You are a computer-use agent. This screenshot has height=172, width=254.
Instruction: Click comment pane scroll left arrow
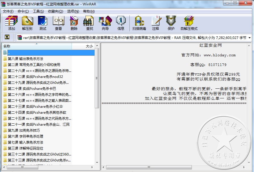[x=104, y=167]
